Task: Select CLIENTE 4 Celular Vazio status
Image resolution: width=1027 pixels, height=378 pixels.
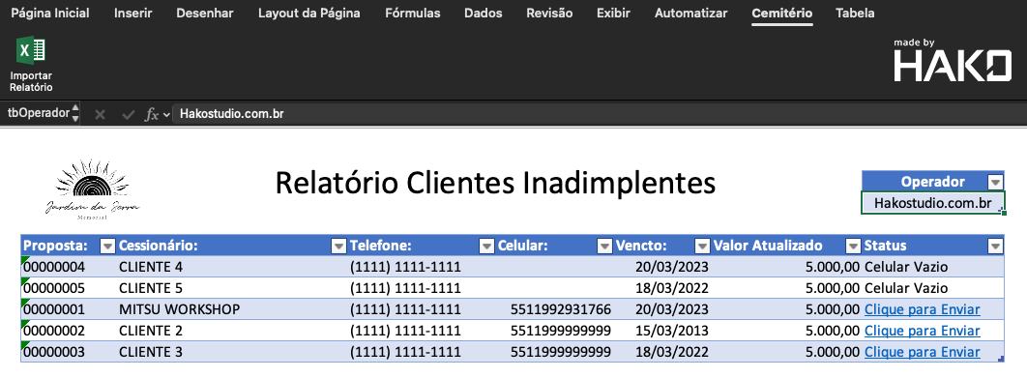Action: point(933,267)
